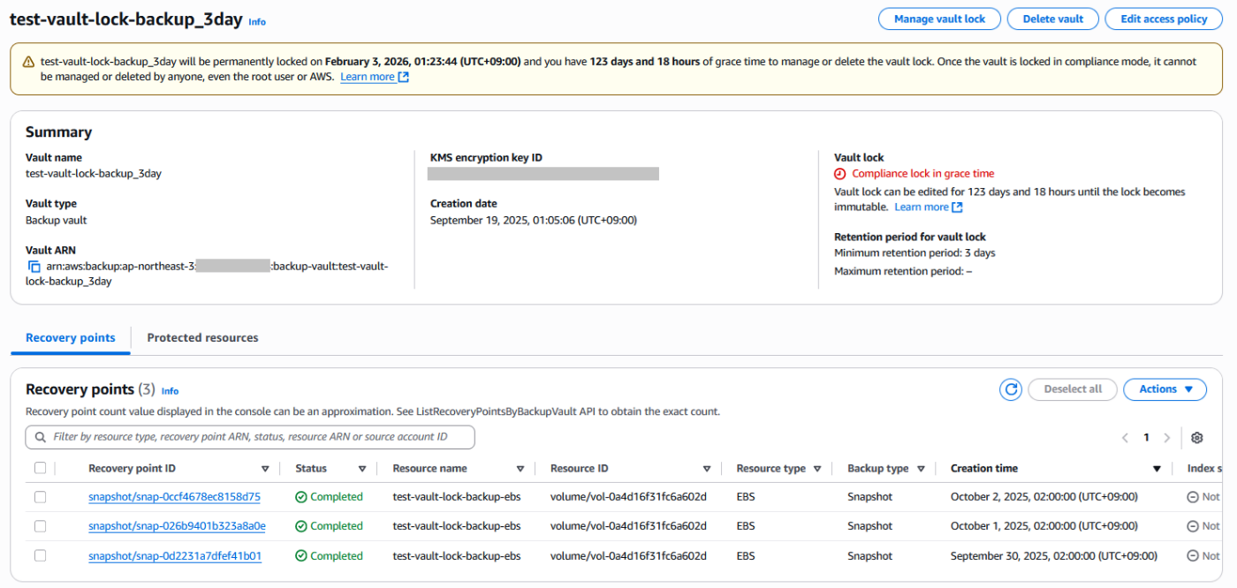Viewport: 1237px width, 588px height.
Task: Click Completed status icon for snap-0d2231a7dfef41b01
Action: [x=301, y=556]
